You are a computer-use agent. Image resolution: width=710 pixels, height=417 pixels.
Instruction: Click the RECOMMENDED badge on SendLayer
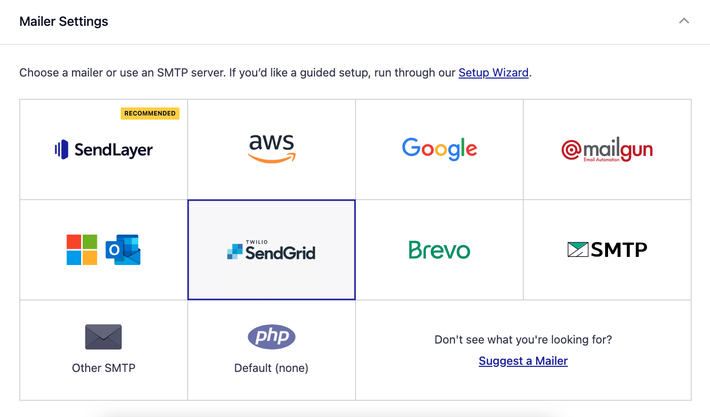click(150, 113)
